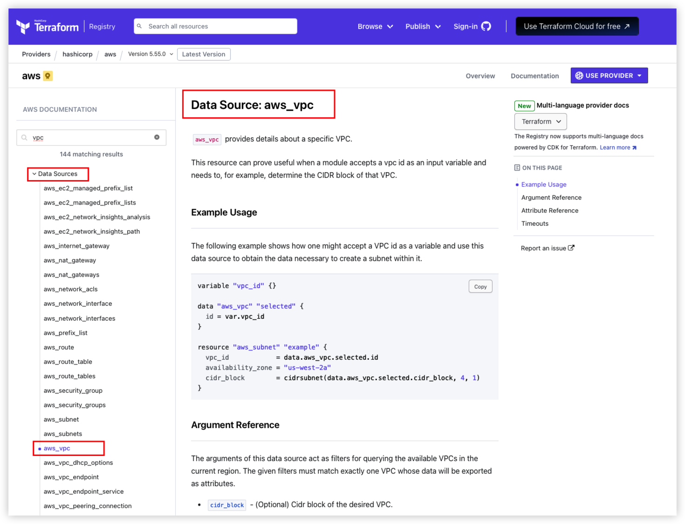Expand the Version 5.55.0 selector
The height and width of the screenshot is (524, 685).
tap(151, 54)
